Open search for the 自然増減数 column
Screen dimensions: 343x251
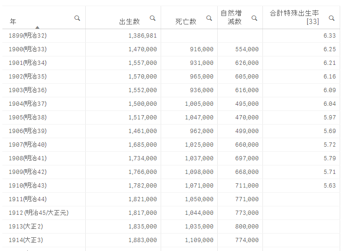[254, 18]
